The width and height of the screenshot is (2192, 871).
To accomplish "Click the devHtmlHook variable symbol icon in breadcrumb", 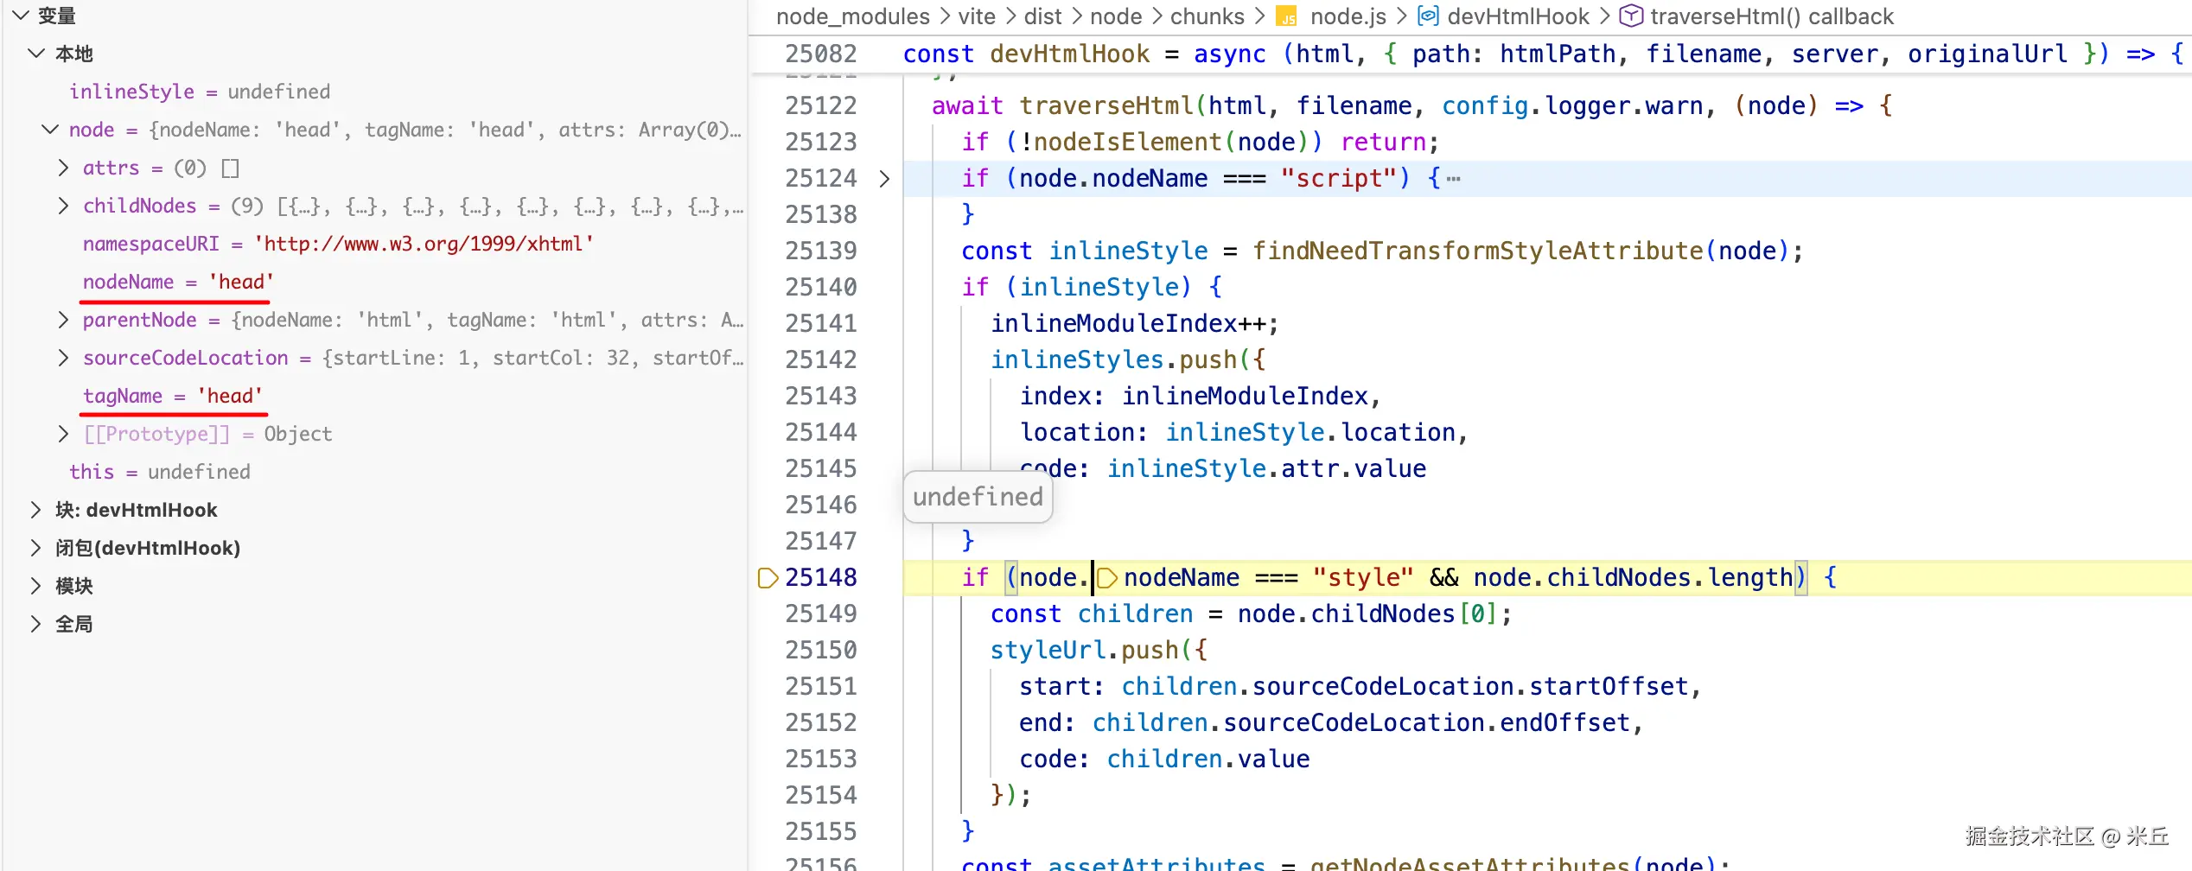I will coord(1429,16).
